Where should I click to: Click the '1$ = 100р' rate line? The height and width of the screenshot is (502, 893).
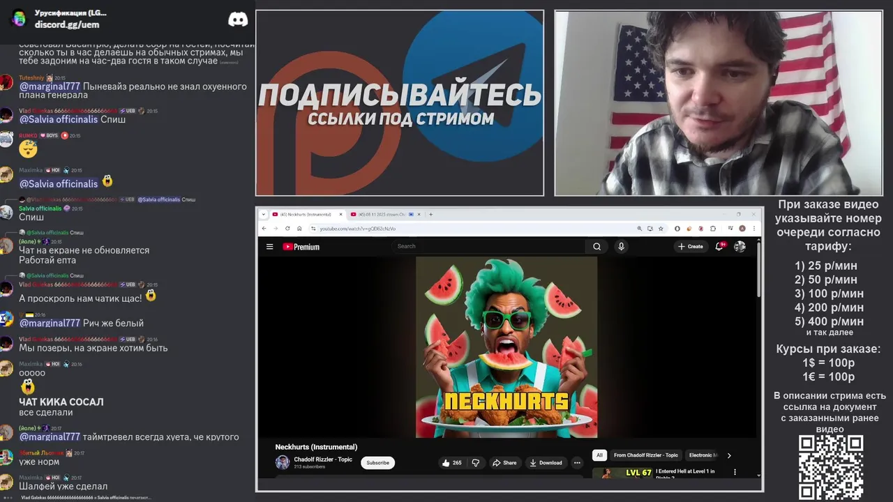[x=828, y=363]
